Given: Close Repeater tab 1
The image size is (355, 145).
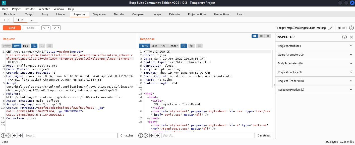Looking at the screenshot, I should pyautogui.click(x=8, y=20).
